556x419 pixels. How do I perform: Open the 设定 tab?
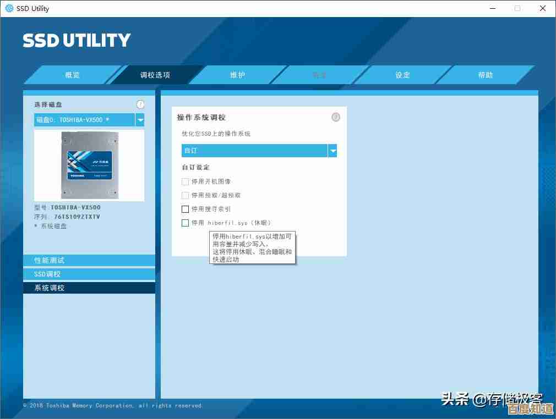[x=402, y=75]
